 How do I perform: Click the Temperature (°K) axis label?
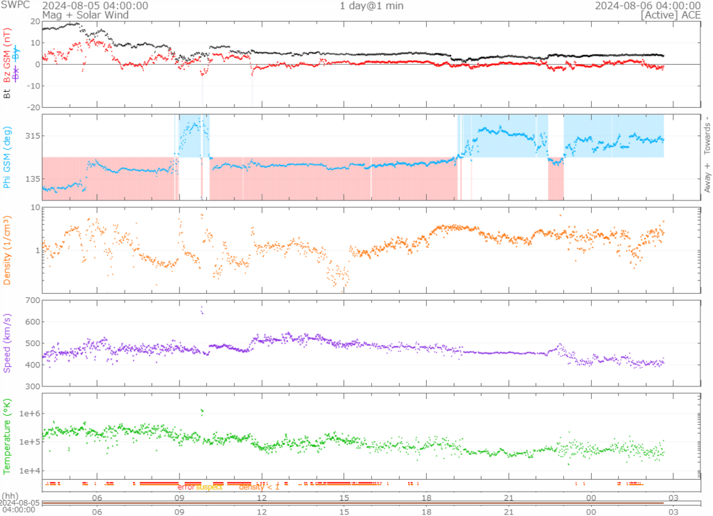click(6, 437)
